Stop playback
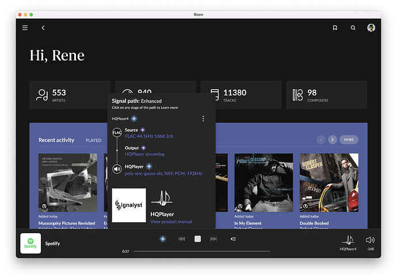The height and width of the screenshot is (279, 397). point(197,239)
